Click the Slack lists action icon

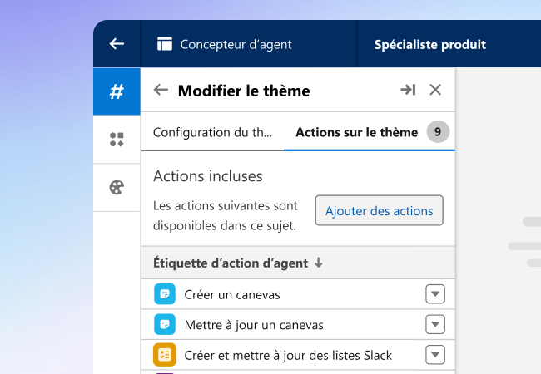pyautogui.click(x=165, y=354)
